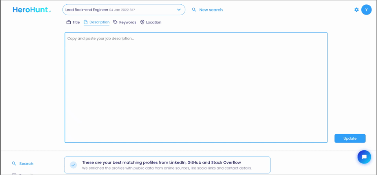
Task: Click the HeroHunt logo
Action: point(31,10)
